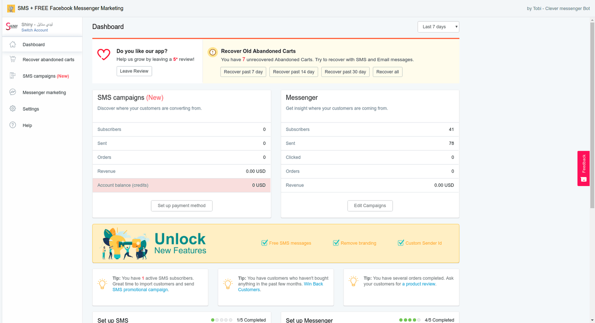Click the SMS campaigns sidebar icon
The image size is (595, 323).
coord(13,76)
